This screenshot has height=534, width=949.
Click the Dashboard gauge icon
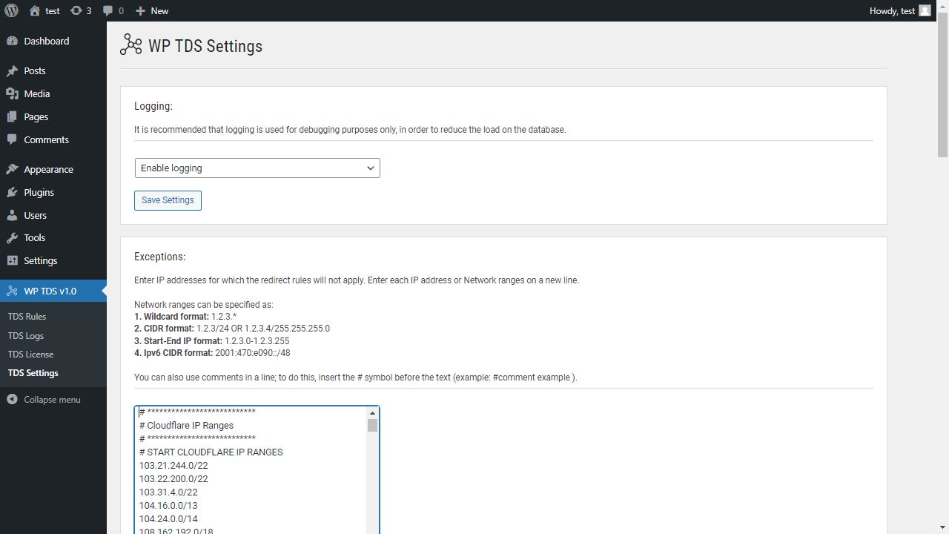click(x=12, y=42)
